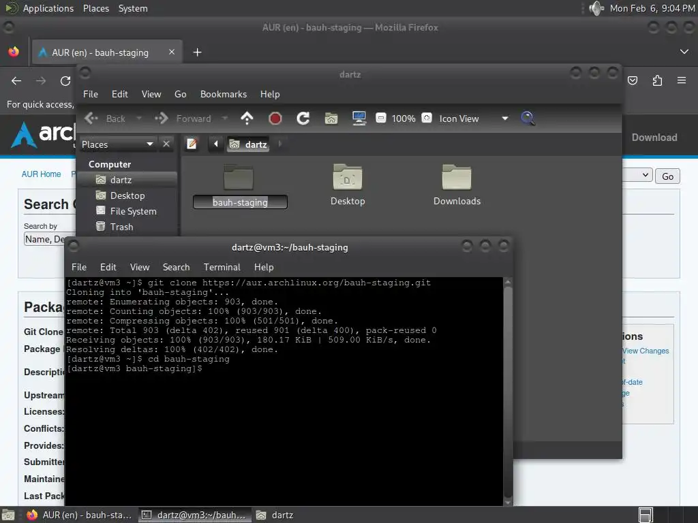Open the AUR Home link
The width and height of the screenshot is (698, 523).
tap(41, 174)
